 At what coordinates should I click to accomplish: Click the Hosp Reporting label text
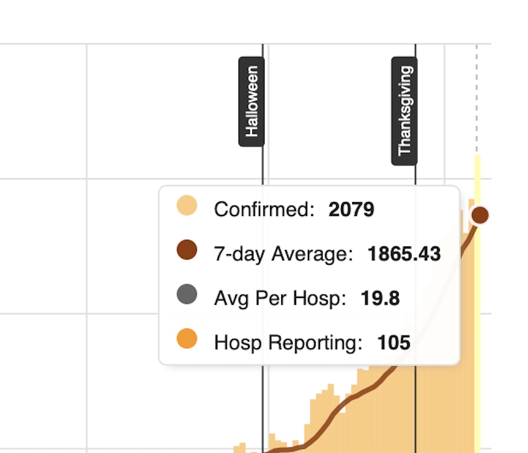click(x=288, y=342)
